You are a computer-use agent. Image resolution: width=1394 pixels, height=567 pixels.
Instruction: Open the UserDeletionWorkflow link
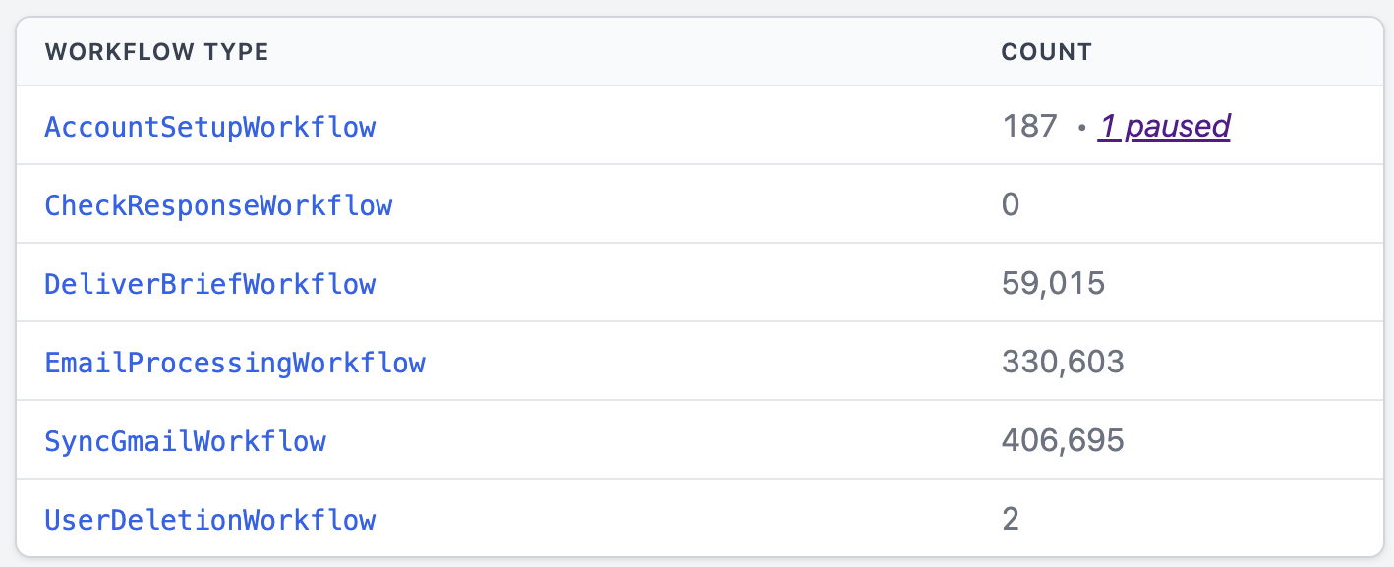point(209,519)
